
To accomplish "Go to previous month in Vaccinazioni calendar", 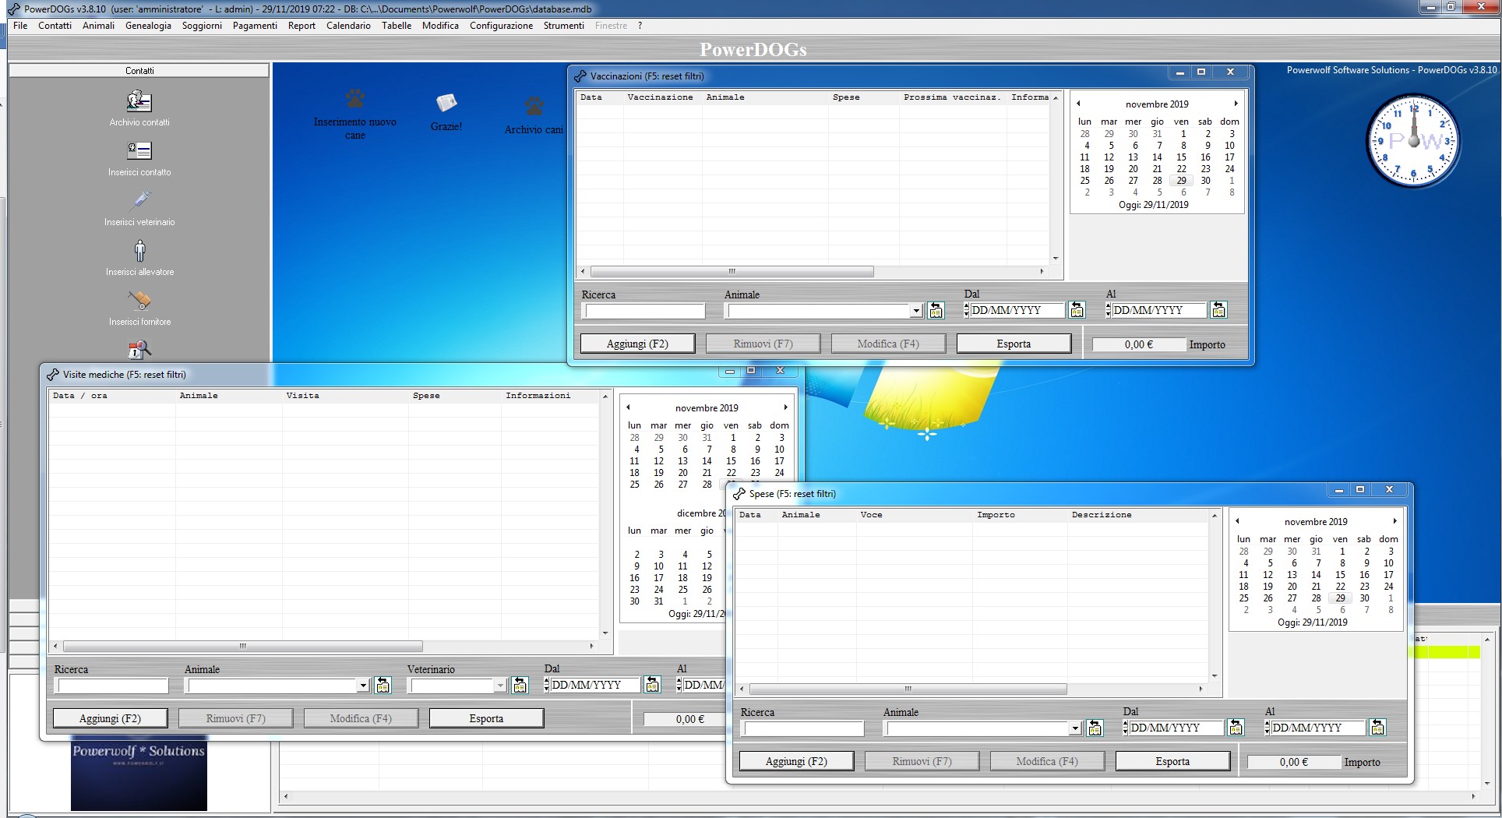I will [1078, 104].
